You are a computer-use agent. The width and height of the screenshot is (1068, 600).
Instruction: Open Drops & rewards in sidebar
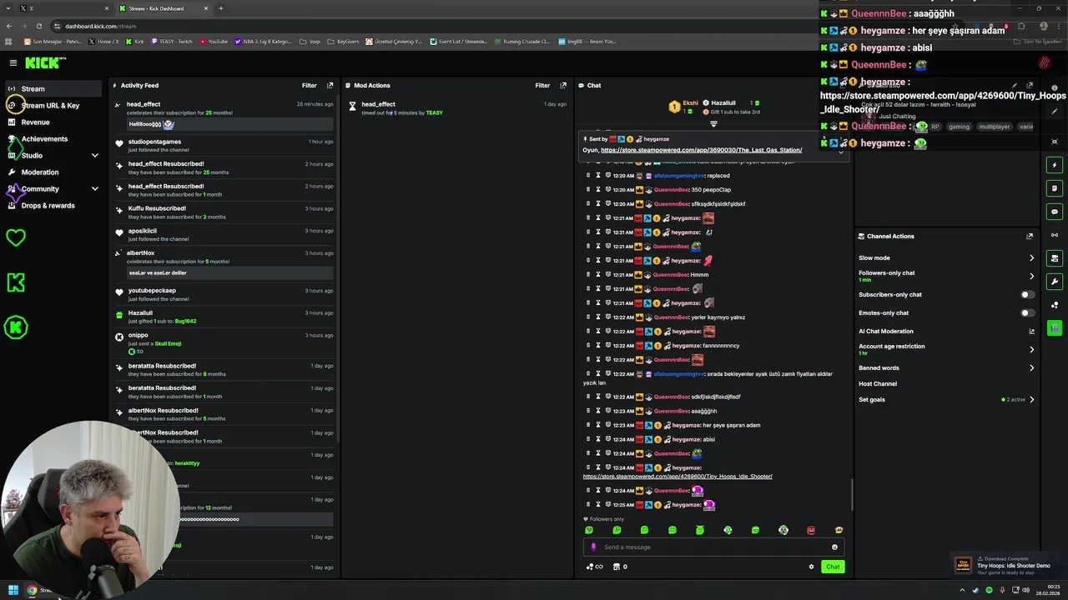pos(53,206)
